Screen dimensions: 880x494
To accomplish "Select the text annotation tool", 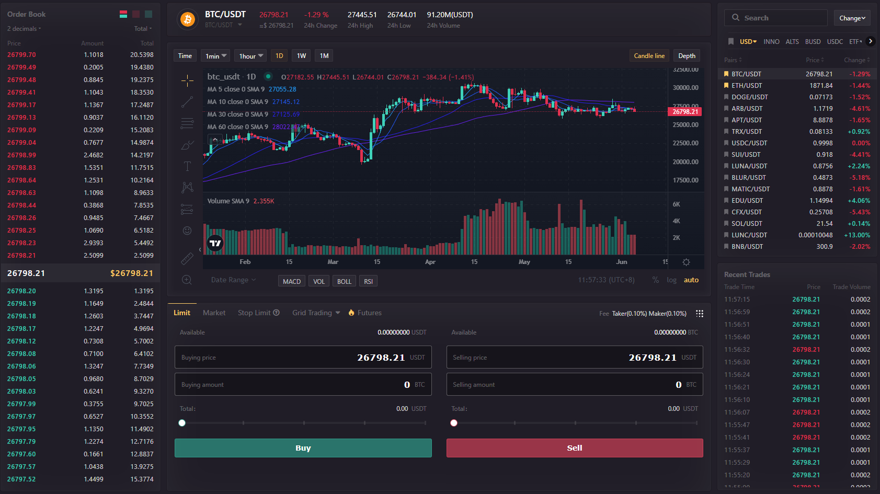I will tap(187, 166).
